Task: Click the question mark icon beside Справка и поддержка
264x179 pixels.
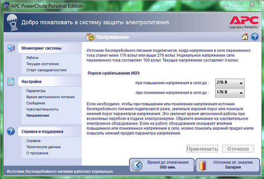Action: tap(11, 131)
